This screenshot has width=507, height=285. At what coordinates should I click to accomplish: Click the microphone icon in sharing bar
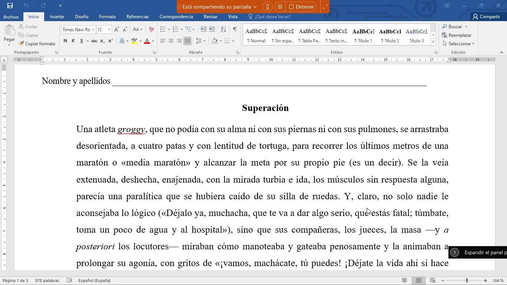pos(267,7)
